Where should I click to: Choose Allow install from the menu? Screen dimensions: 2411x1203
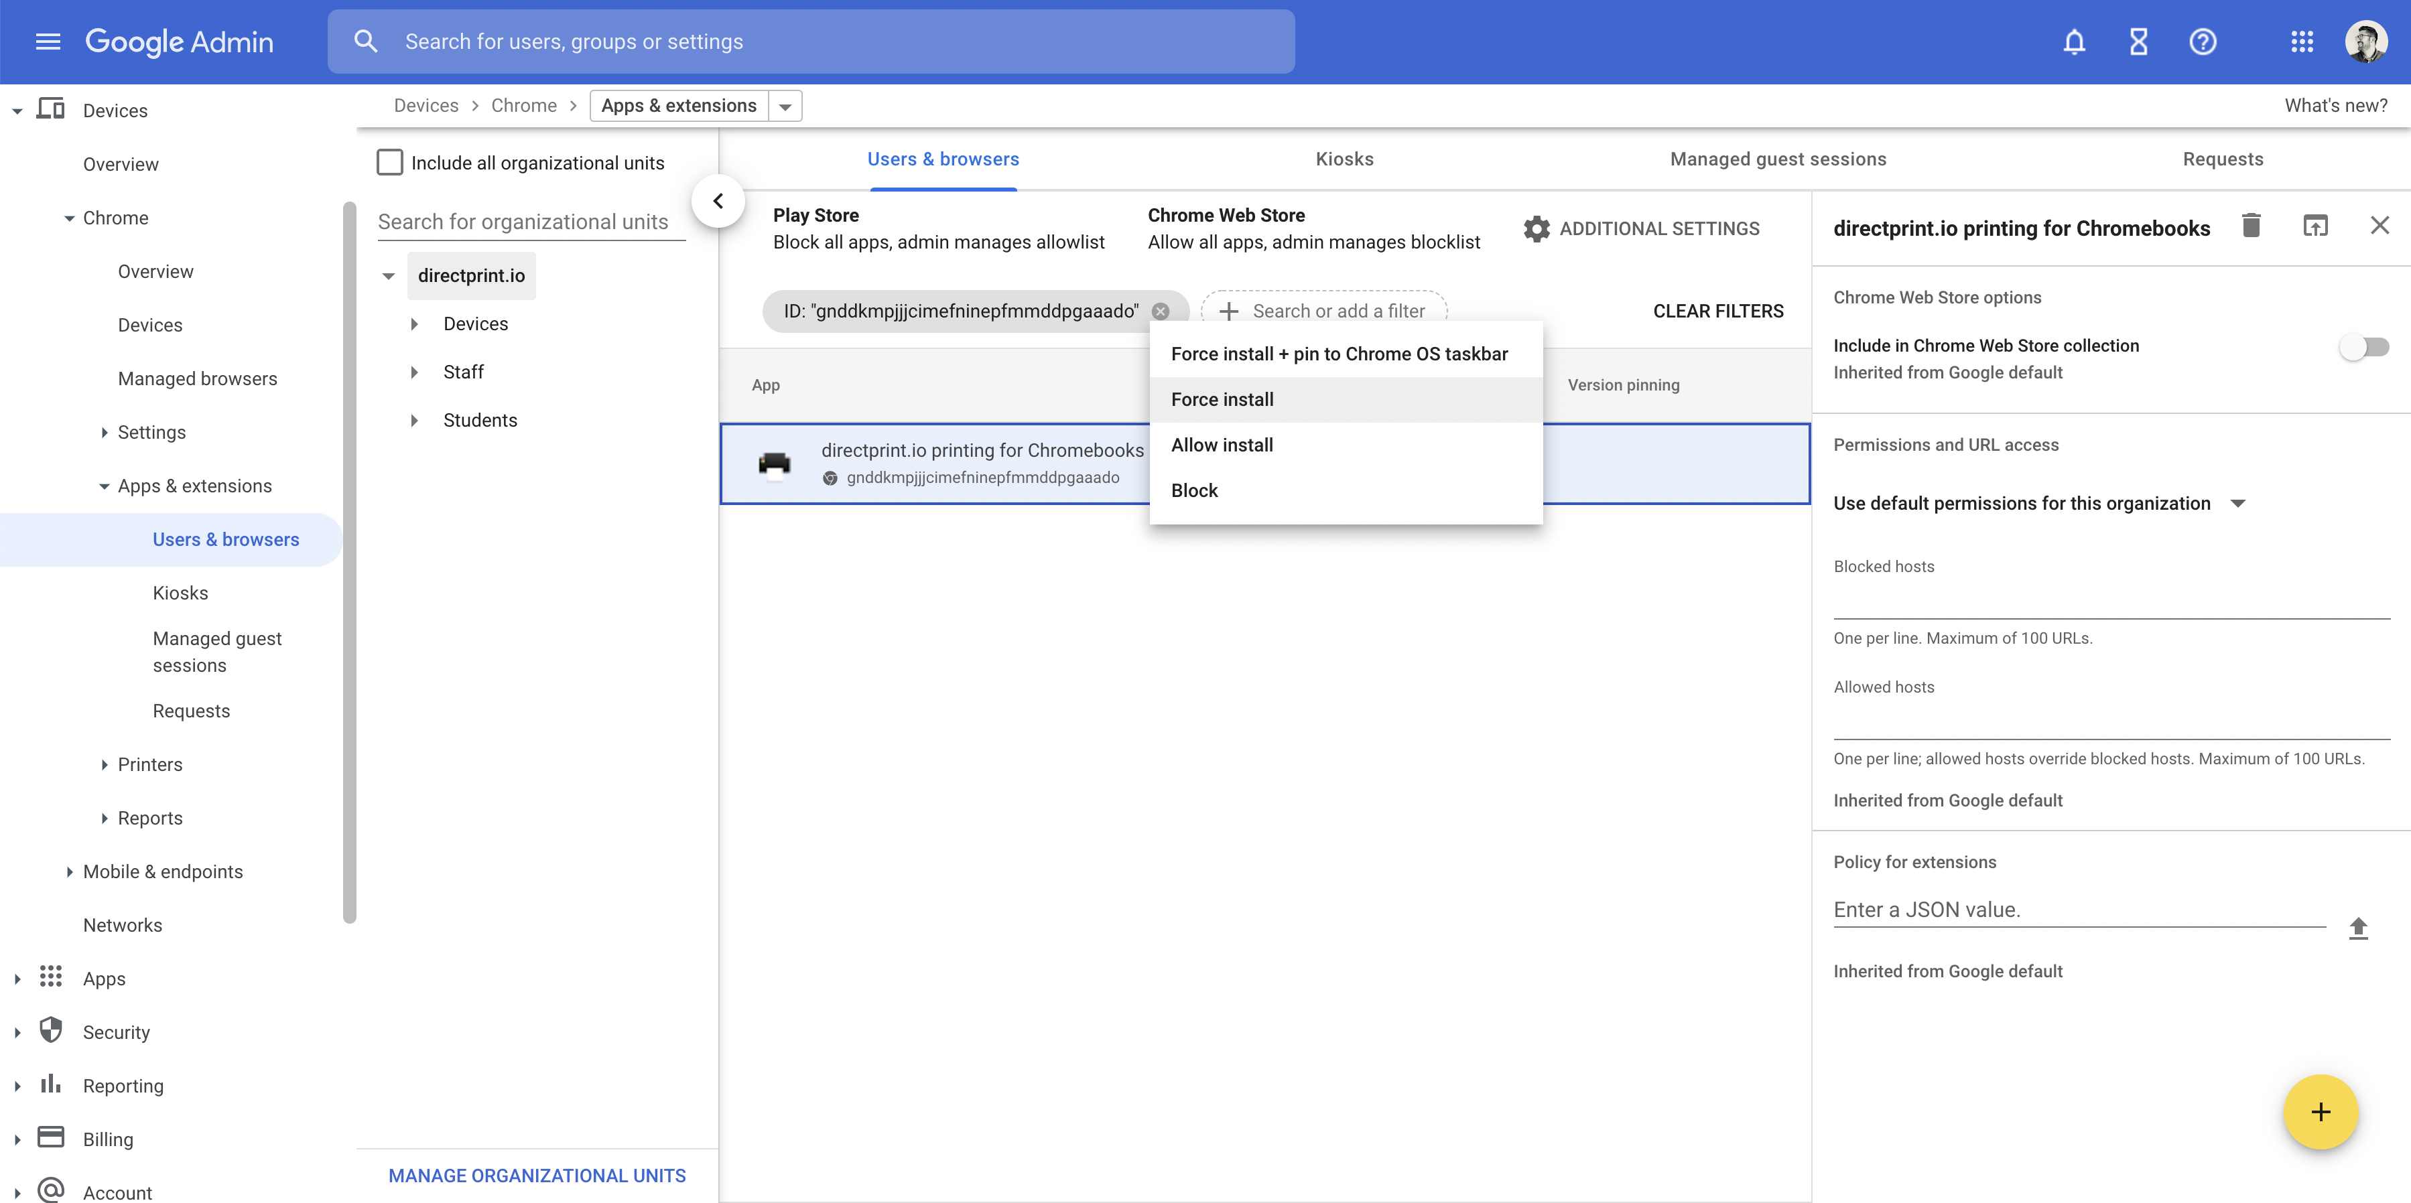pyautogui.click(x=1345, y=445)
